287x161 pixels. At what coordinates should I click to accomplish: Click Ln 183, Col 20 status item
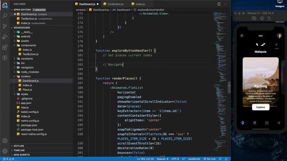(x=145, y=159)
